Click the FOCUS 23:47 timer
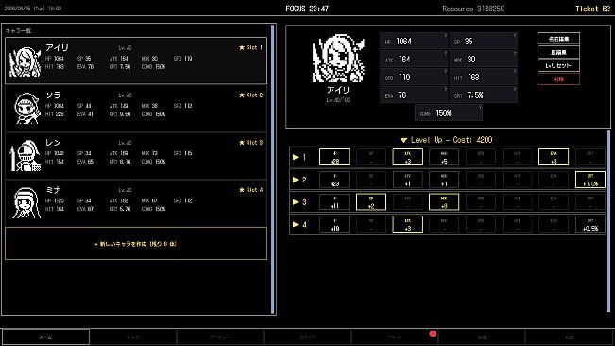The height and width of the screenshot is (346, 615). point(307,9)
